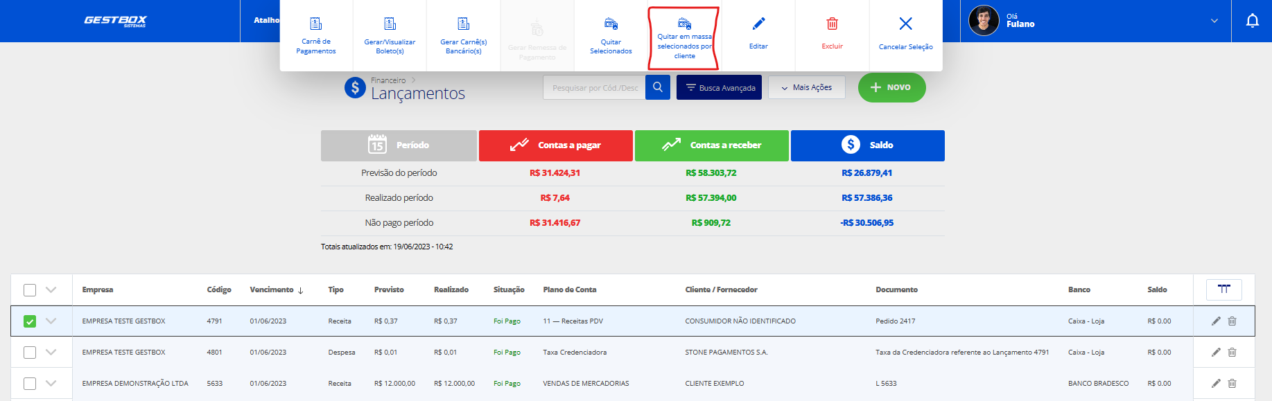This screenshot has width=1272, height=401.
Task: Open the Mais Ações dropdown
Action: pyautogui.click(x=806, y=87)
